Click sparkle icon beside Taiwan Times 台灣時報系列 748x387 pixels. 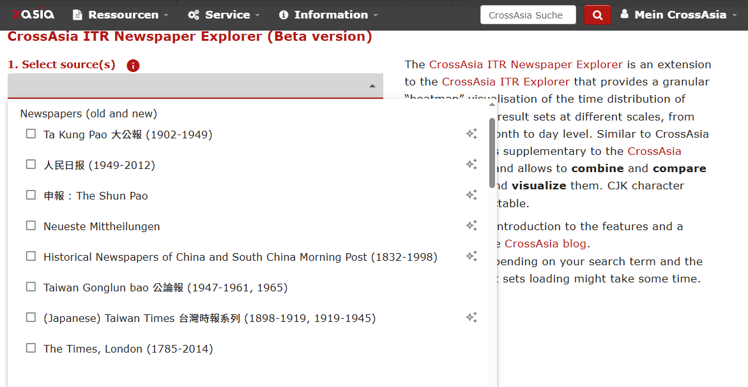tap(471, 318)
